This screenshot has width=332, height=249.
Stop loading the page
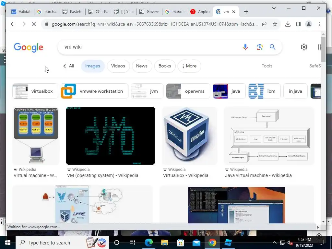point(34,24)
